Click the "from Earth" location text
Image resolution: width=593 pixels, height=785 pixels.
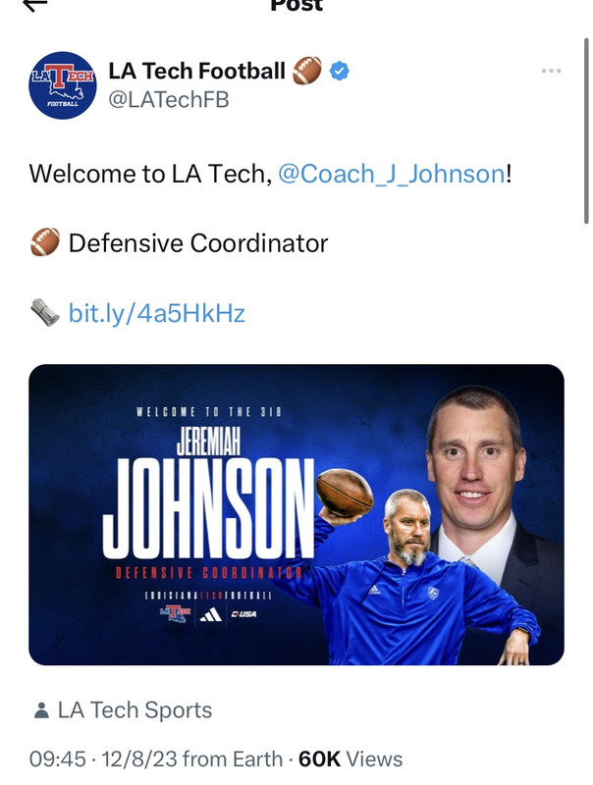[244, 759]
